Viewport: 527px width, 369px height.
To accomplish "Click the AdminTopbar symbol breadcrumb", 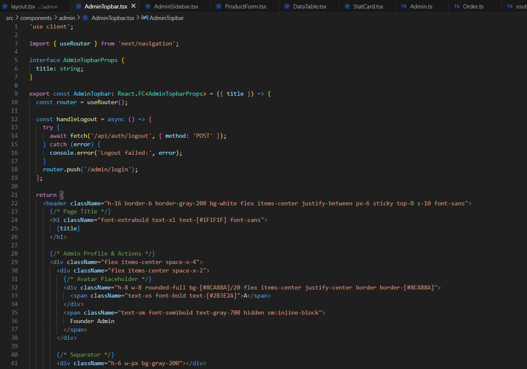I will pos(166,18).
